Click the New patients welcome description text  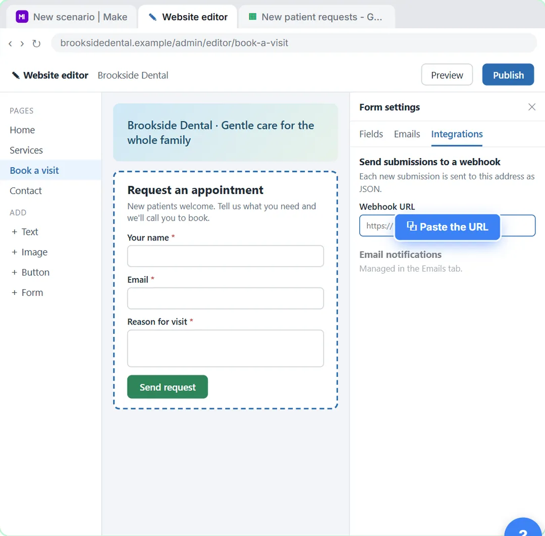pyautogui.click(x=222, y=212)
